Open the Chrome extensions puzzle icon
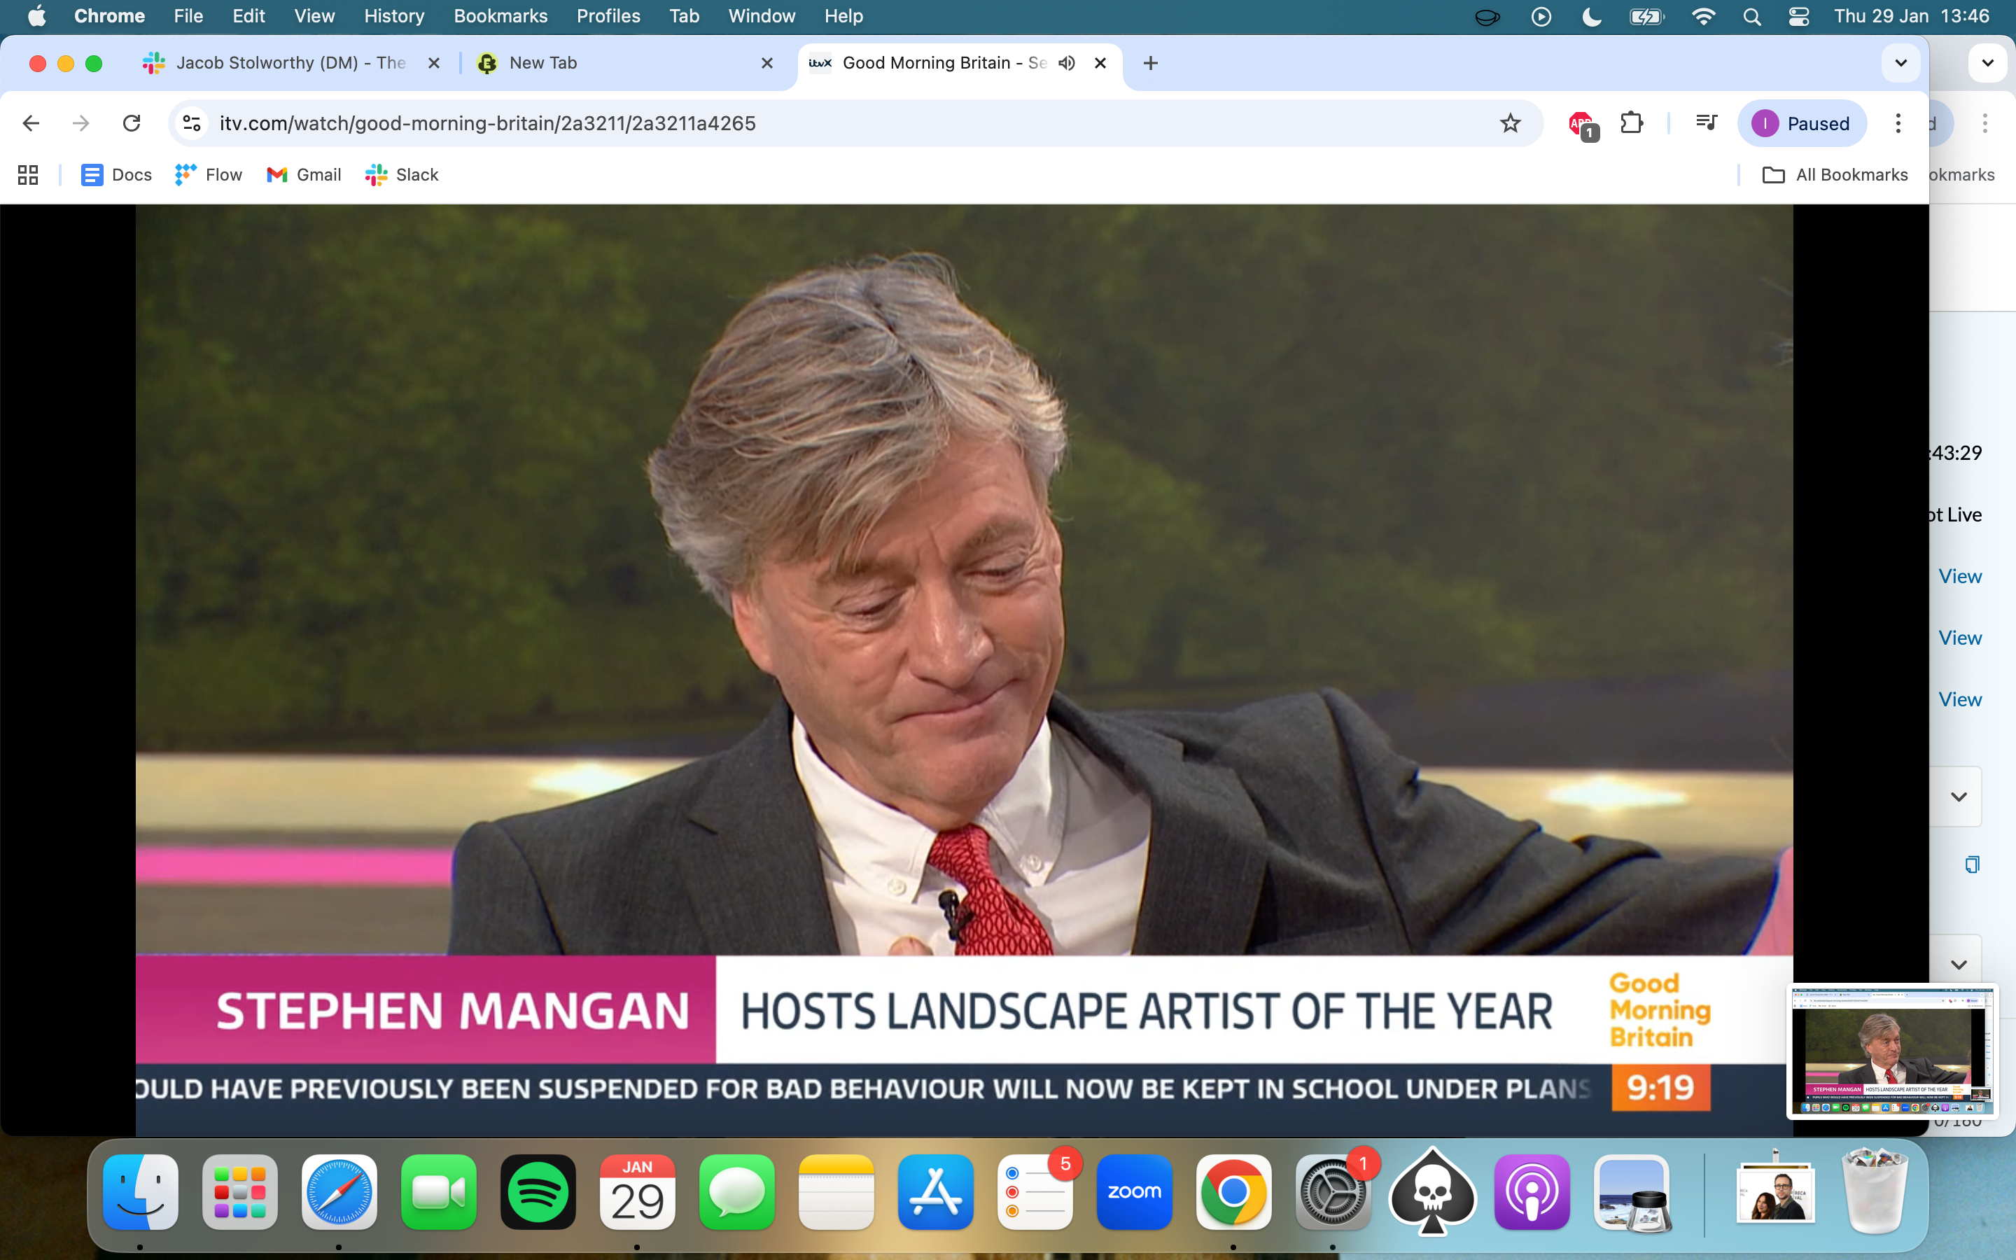2016x1260 pixels. point(1632,122)
